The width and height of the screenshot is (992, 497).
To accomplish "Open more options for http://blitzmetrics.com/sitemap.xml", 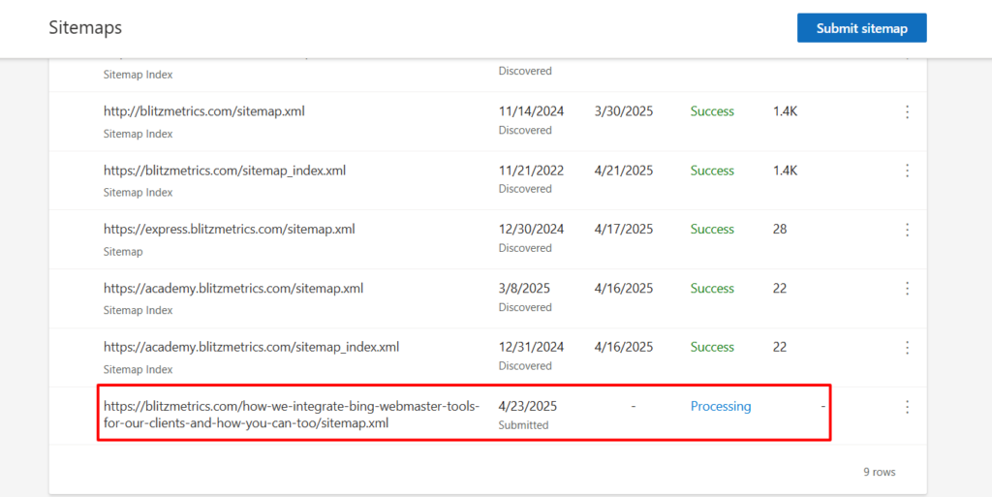I will click(907, 112).
